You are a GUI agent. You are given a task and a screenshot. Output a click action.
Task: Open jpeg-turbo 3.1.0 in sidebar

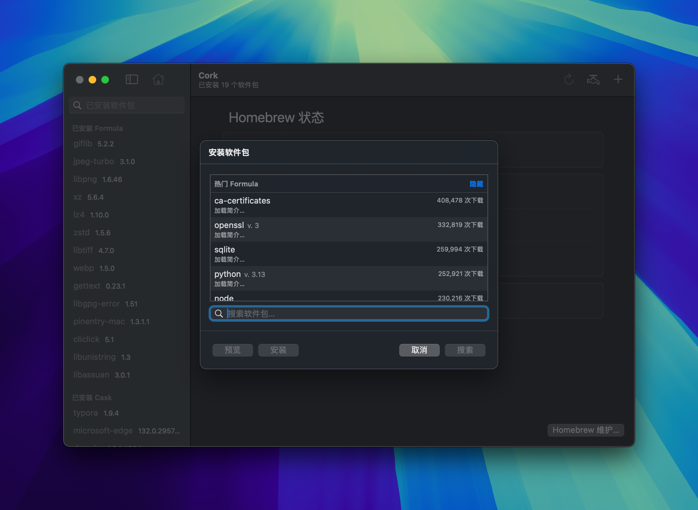(x=127, y=162)
